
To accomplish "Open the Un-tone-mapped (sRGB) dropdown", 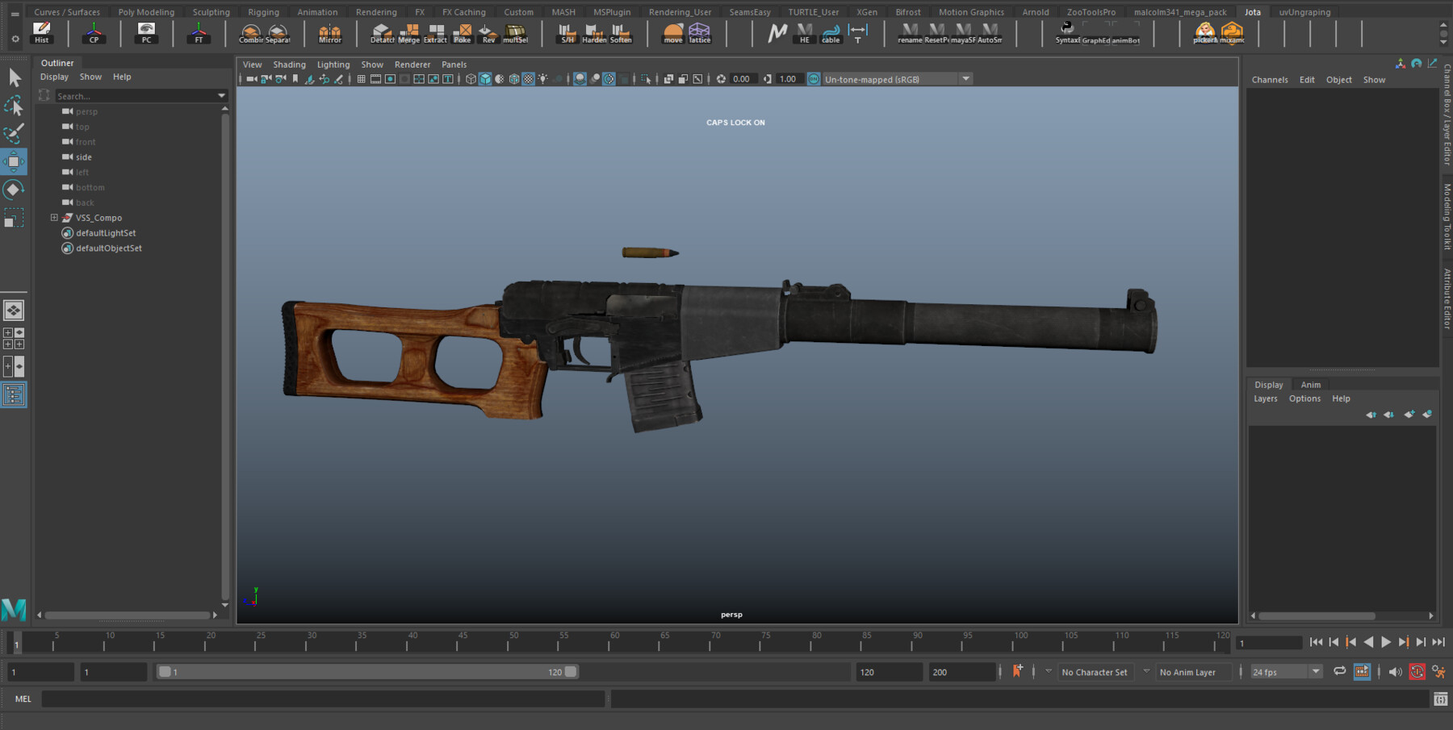I will (965, 78).
